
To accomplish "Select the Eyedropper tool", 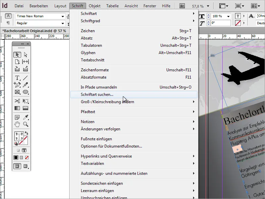I will coord(26,117).
